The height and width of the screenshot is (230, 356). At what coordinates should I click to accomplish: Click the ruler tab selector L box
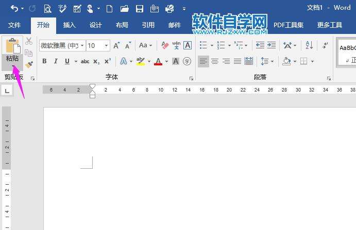click(7, 91)
